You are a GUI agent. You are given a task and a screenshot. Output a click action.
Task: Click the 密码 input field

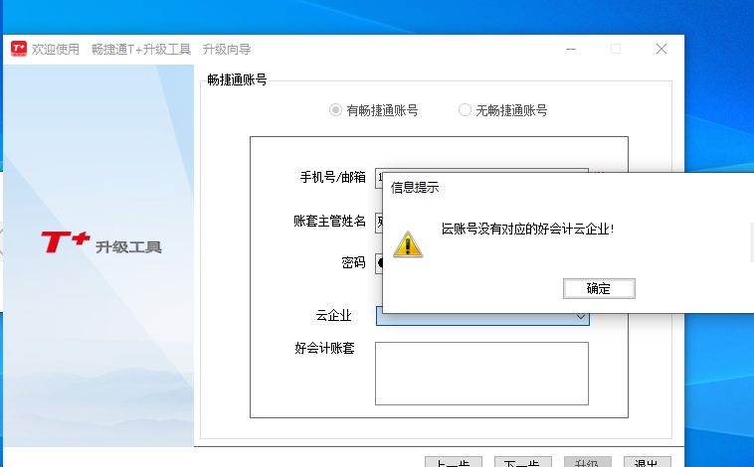click(x=379, y=263)
